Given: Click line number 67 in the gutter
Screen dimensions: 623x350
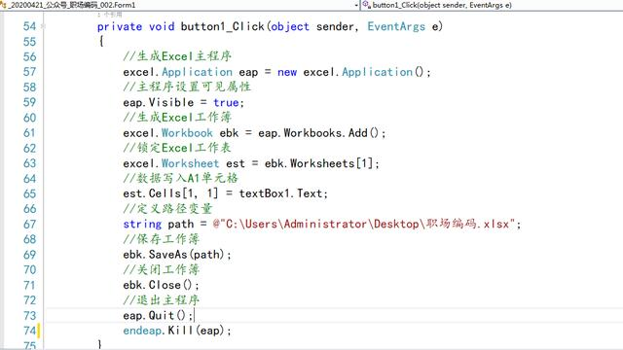Looking at the screenshot, I should click(30, 225).
